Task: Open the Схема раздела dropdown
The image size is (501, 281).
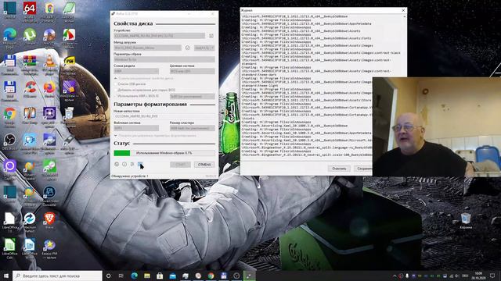Action: [136, 71]
